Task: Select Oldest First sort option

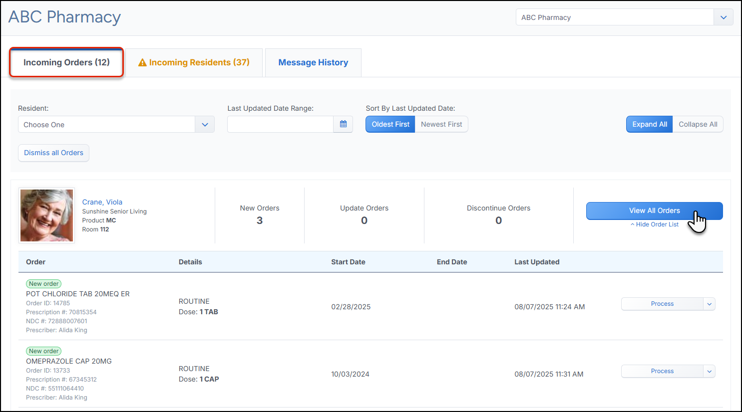Action: pyautogui.click(x=390, y=124)
